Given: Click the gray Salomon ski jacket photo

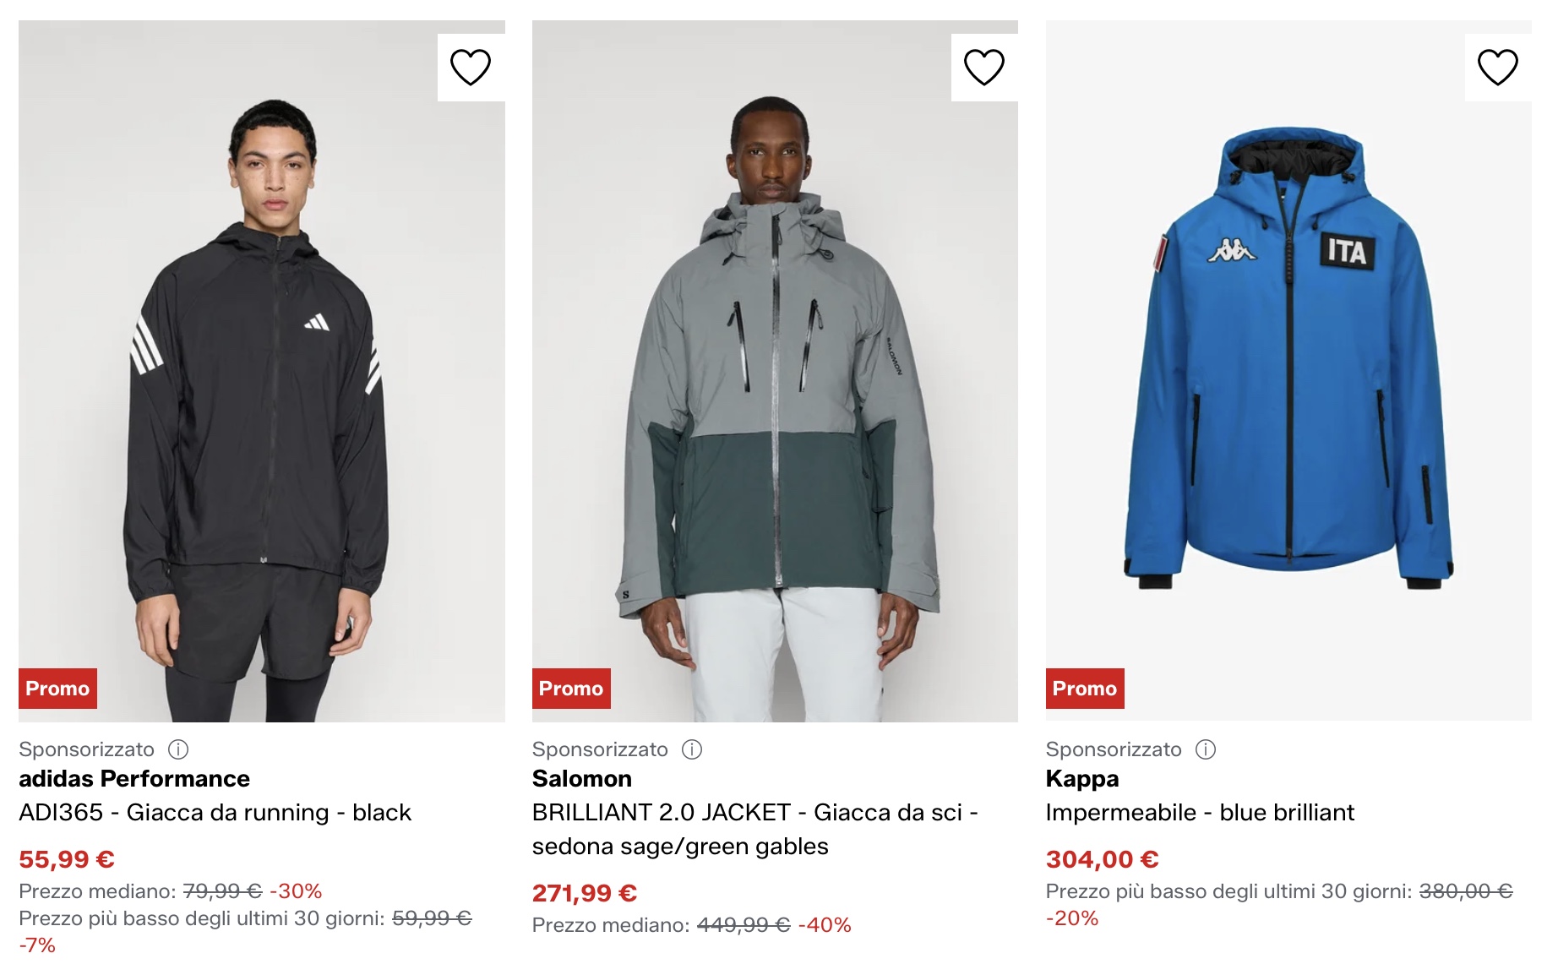Looking at the screenshot, I should 775,363.
